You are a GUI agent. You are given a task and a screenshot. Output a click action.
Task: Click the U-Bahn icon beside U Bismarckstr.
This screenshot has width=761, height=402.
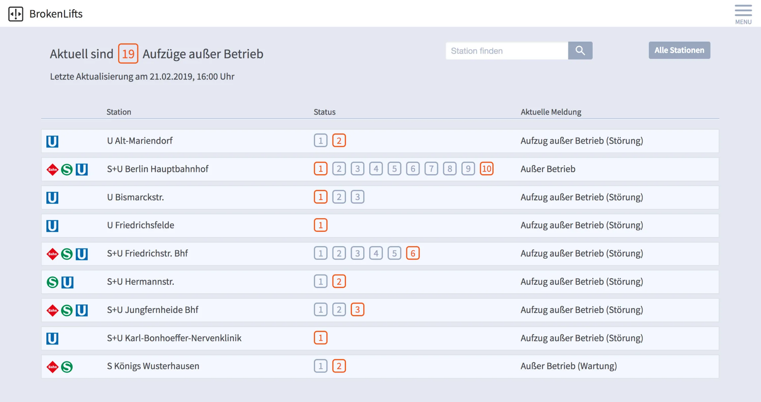[52, 197]
